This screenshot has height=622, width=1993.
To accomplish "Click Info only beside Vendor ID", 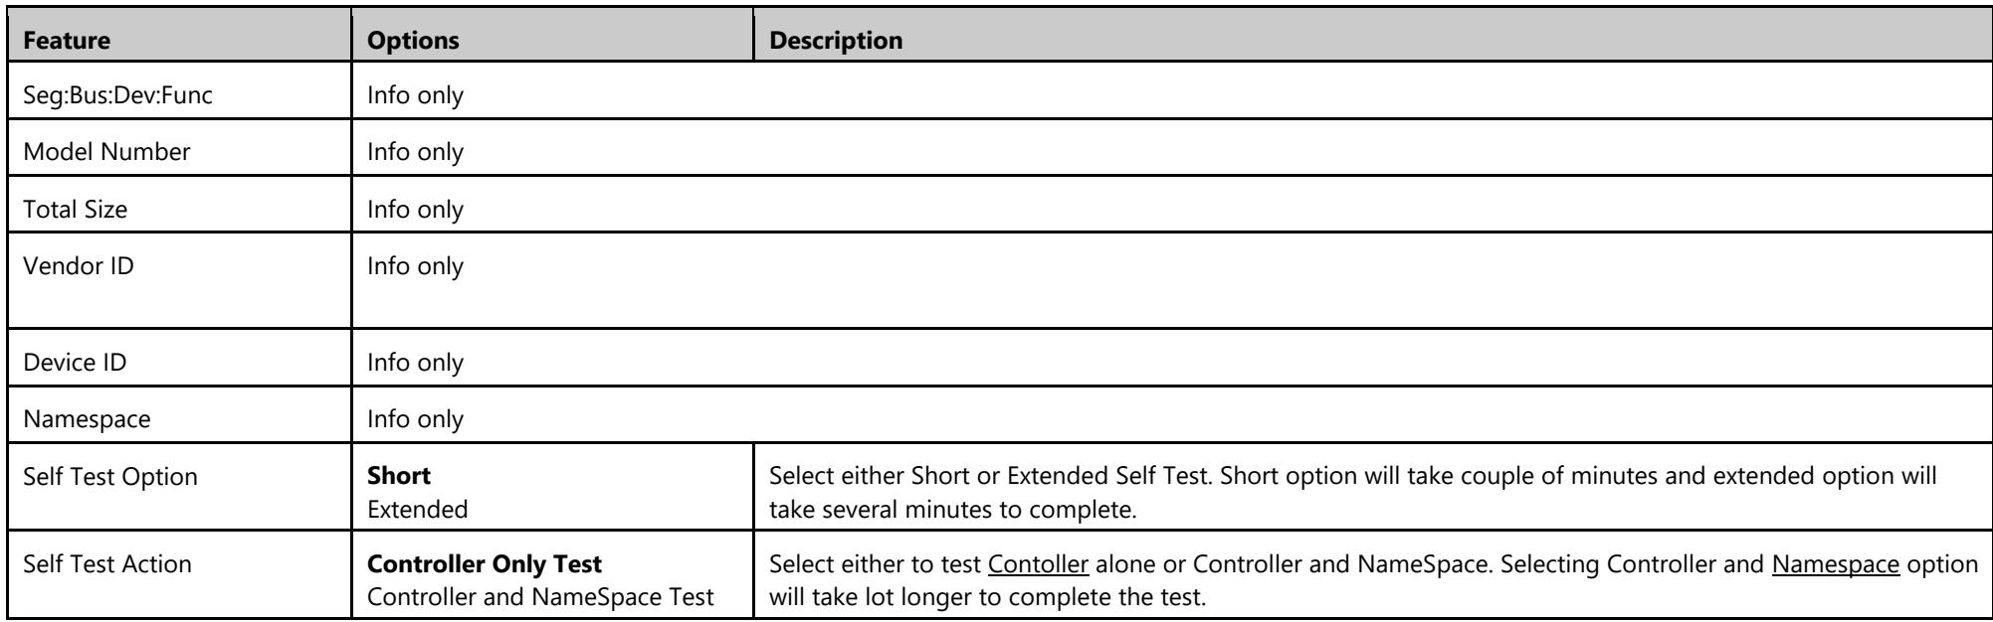I will (x=415, y=266).
